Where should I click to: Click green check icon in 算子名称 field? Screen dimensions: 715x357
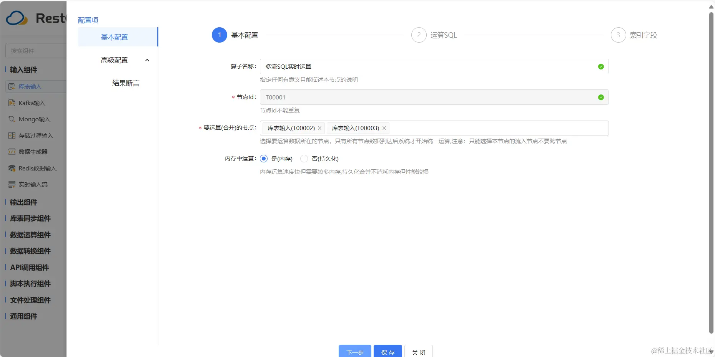point(601,67)
